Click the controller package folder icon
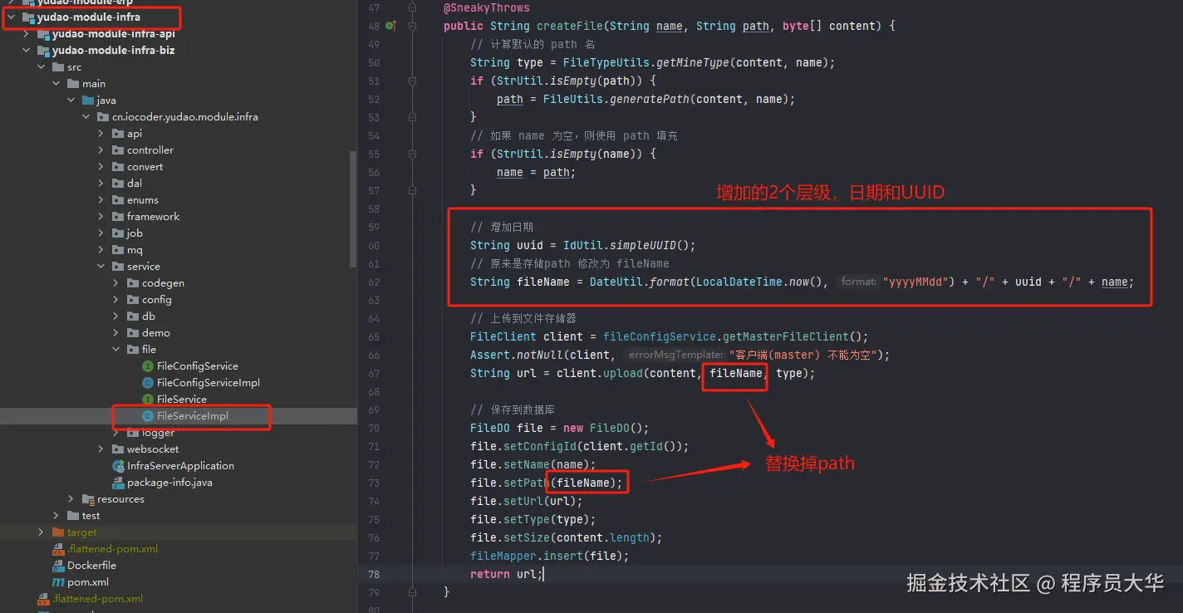Viewport: 1183px width, 613px height. pos(118,150)
